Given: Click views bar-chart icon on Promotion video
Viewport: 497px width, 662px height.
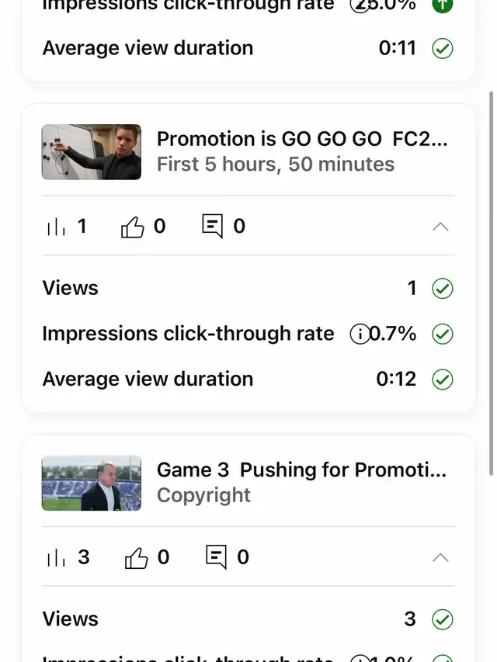Looking at the screenshot, I should coord(56,227).
